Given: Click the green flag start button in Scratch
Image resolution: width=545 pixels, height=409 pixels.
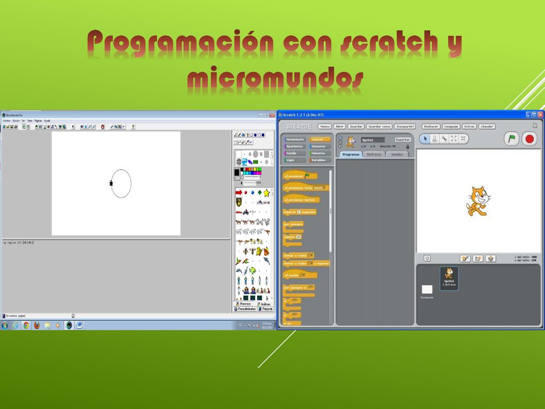Looking at the screenshot, I should [x=511, y=139].
